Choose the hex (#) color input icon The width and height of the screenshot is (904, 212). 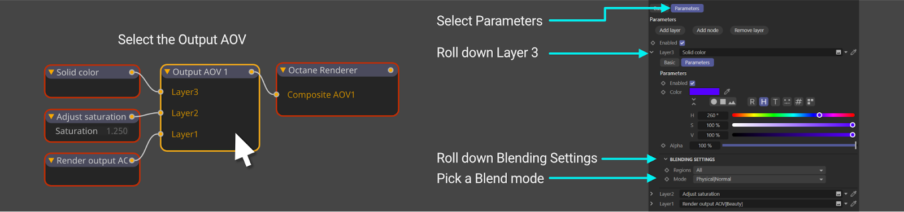click(798, 101)
